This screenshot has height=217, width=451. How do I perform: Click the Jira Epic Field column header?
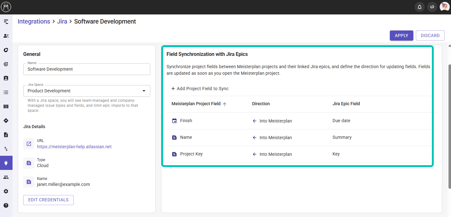click(346, 104)
